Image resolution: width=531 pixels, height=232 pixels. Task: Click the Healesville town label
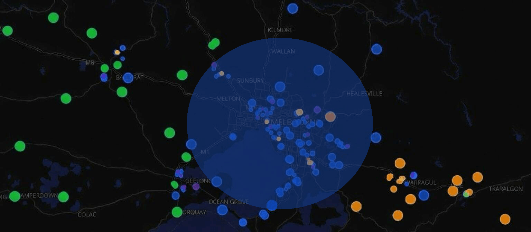364,94
